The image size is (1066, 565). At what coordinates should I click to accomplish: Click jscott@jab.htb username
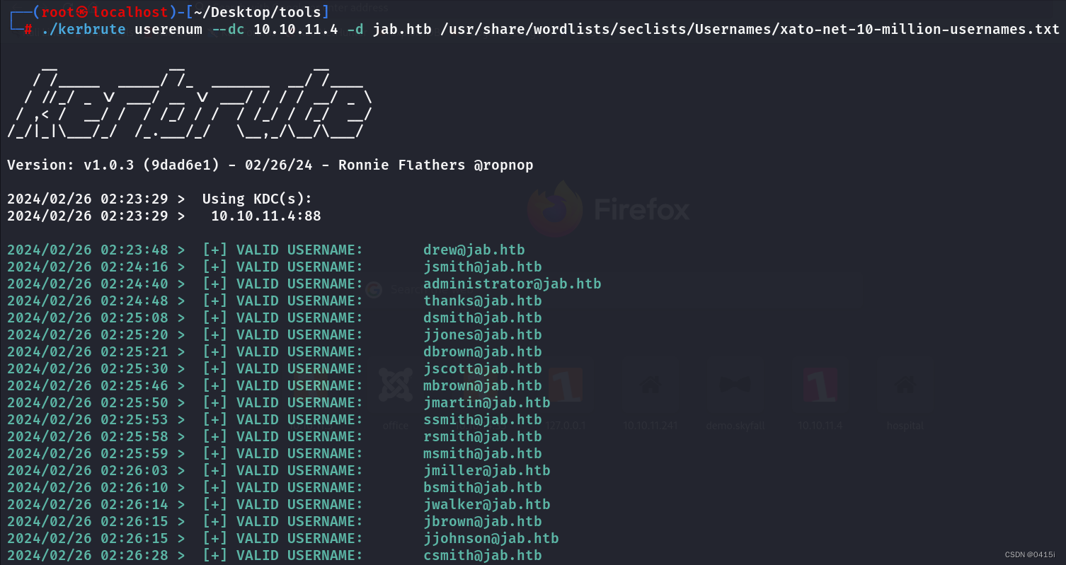[x=483, y=369]
